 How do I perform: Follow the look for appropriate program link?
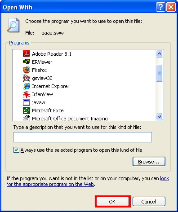coord(88,181)
